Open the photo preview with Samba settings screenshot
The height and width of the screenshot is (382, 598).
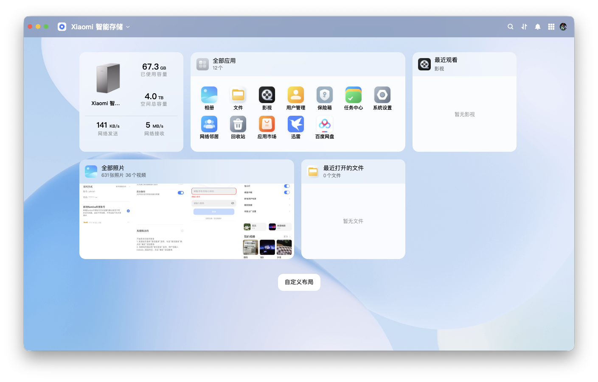tap(107, 221)
